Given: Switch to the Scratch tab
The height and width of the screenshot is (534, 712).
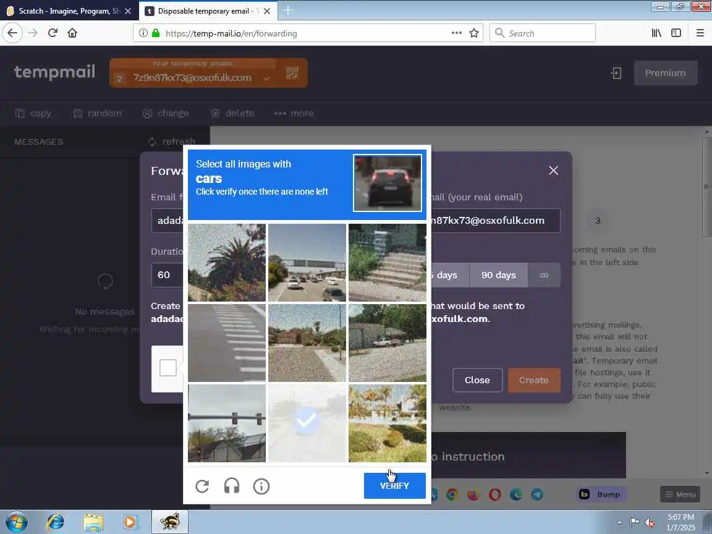Looking at the screenshot, I should [x=68, y=11].
